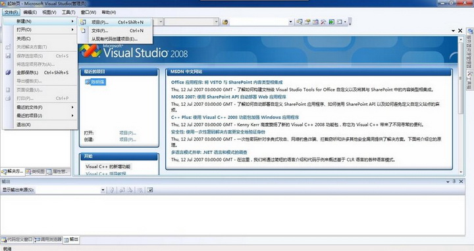The height and width of the screenshot is (251, 474).
Task: Open the 工具箱 side tab
Action: point(469,80)
